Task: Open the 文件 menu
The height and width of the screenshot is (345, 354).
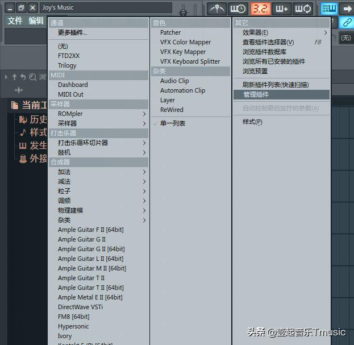Action: (x=15, y=21)
